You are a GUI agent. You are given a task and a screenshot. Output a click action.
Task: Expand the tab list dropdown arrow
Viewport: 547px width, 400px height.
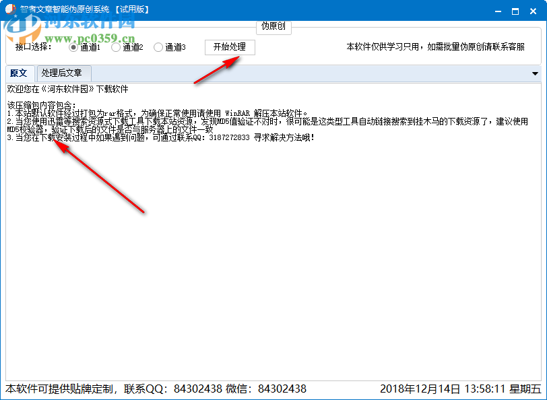[535, 73]
